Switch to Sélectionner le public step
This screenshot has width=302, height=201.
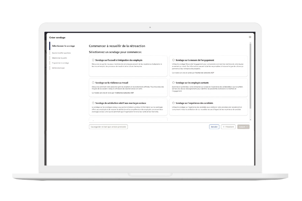(x=59, y=58)
